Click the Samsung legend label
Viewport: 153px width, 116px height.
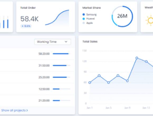[92, 14]
